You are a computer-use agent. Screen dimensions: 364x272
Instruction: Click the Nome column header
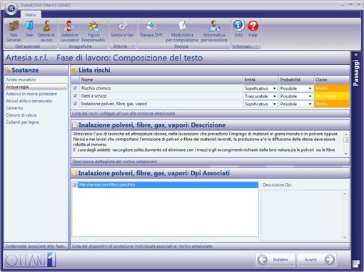click(161, 80)
